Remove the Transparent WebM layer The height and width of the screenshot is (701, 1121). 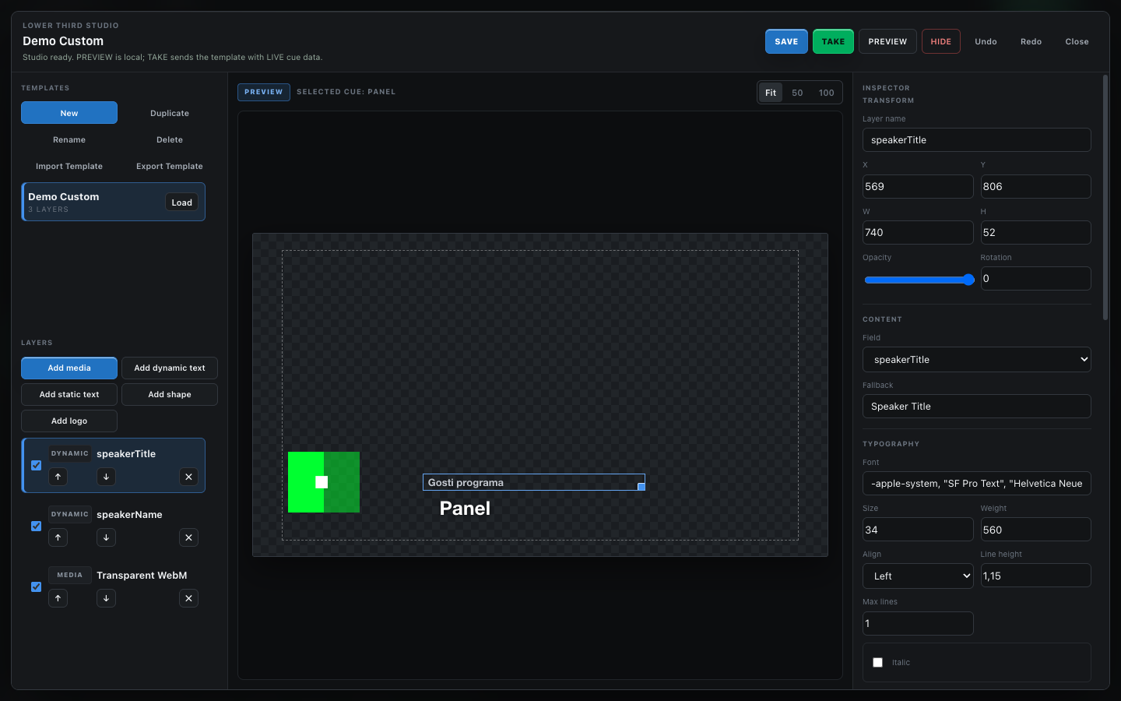[x=188, y=598]
